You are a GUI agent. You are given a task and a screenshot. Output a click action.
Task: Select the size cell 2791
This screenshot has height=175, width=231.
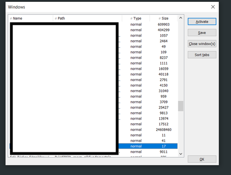click(164, 80)
